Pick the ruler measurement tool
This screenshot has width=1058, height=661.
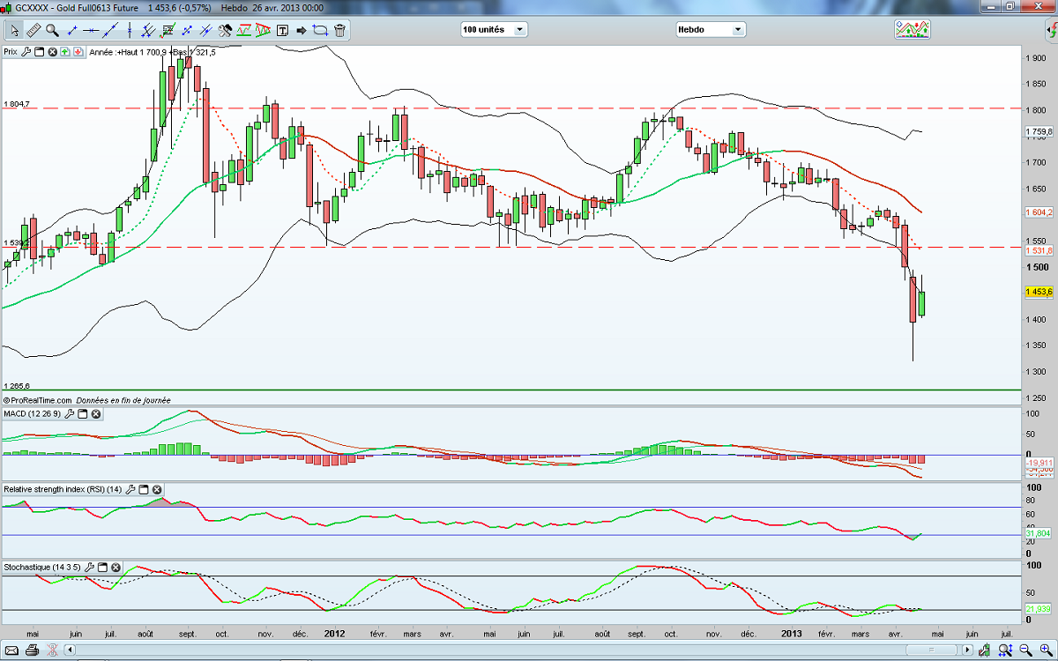click(34, 30)
